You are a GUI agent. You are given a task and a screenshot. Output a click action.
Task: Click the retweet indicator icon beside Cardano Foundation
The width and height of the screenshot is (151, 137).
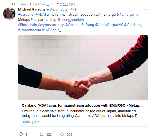[13, 4]
